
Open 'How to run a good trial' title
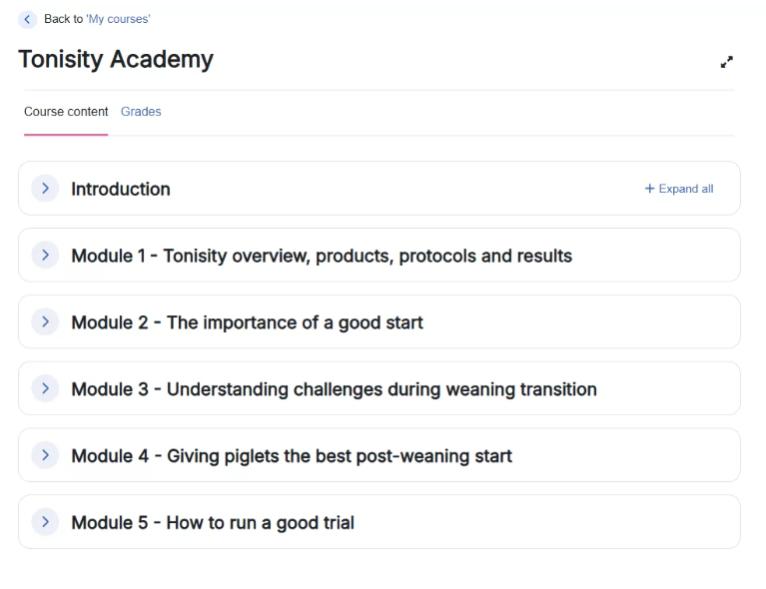213,523
